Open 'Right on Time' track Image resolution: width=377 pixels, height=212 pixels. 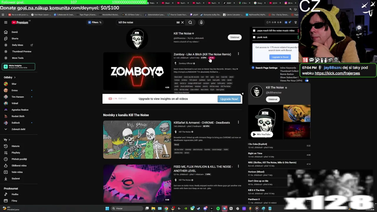tap(255, 153)
